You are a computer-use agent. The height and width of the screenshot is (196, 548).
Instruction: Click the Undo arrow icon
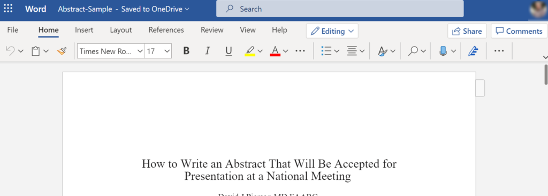coord(10,51)
